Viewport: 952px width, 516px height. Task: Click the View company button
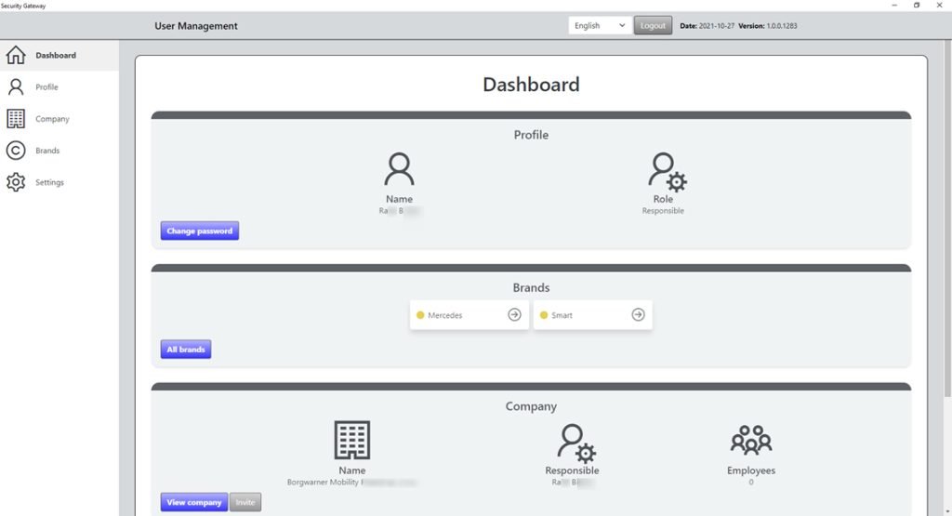pos(194,502)
